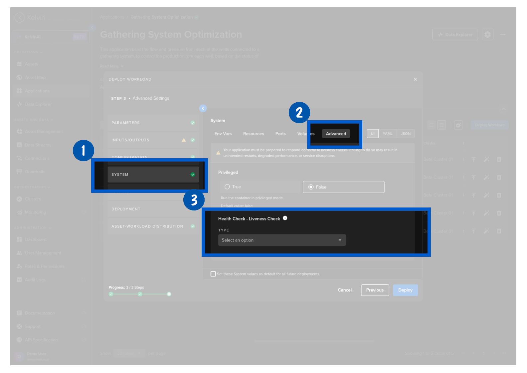
Task: Open the settings gear icon in the header
Action: [x=487, y=35]
